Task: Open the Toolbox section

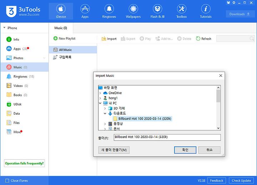Action: coord(181,11)
